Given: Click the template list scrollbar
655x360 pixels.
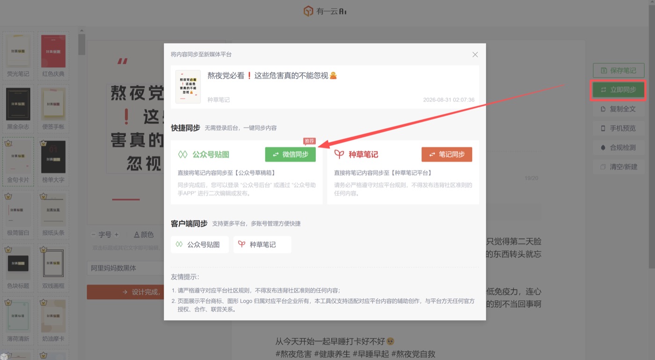Looking at the screenshot, I should tap(81, 44).
